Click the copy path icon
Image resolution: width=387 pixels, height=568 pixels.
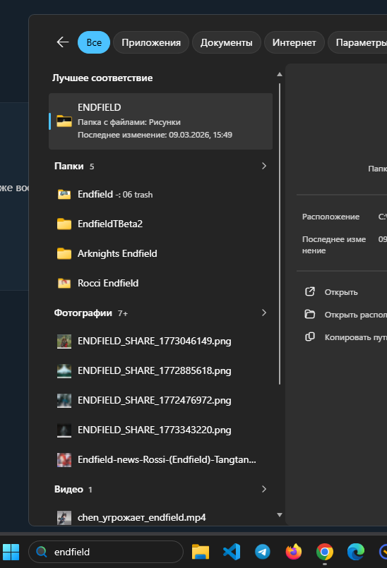310,337
